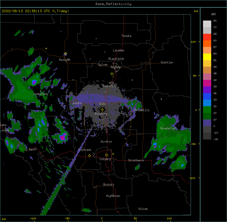This screenshot has height=222, width=227.
Task: Select the yellow swatch between 54 and 51 dBZ
Action: [x=207, y=57]
